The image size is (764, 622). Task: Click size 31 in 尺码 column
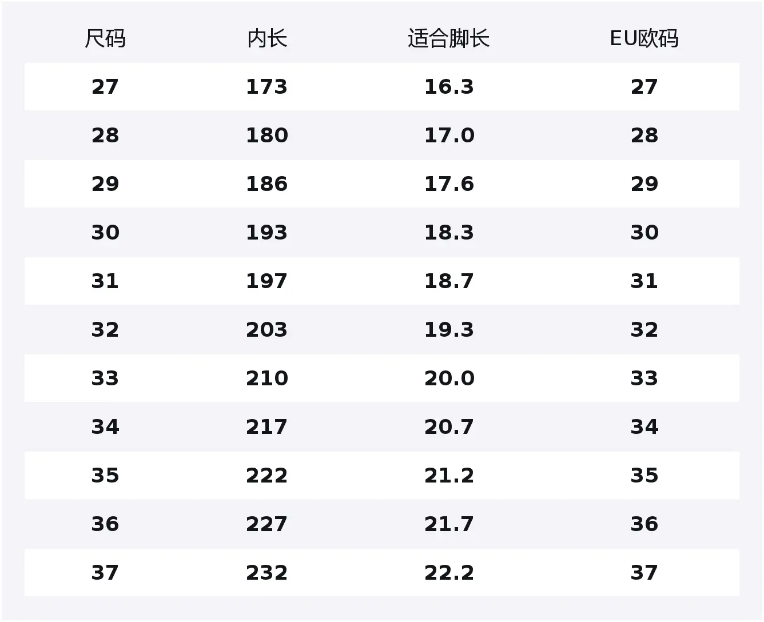(105, 281)
